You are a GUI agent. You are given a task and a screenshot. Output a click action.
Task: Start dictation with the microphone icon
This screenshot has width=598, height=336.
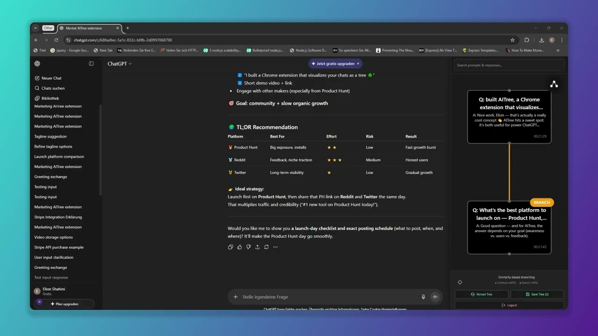(x=423, y=297)
